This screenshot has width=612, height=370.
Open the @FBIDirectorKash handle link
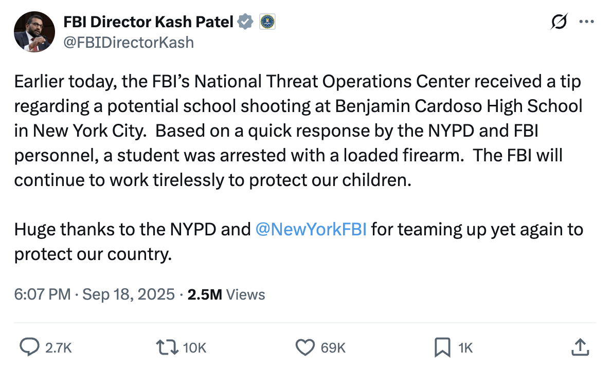point(128,42)
